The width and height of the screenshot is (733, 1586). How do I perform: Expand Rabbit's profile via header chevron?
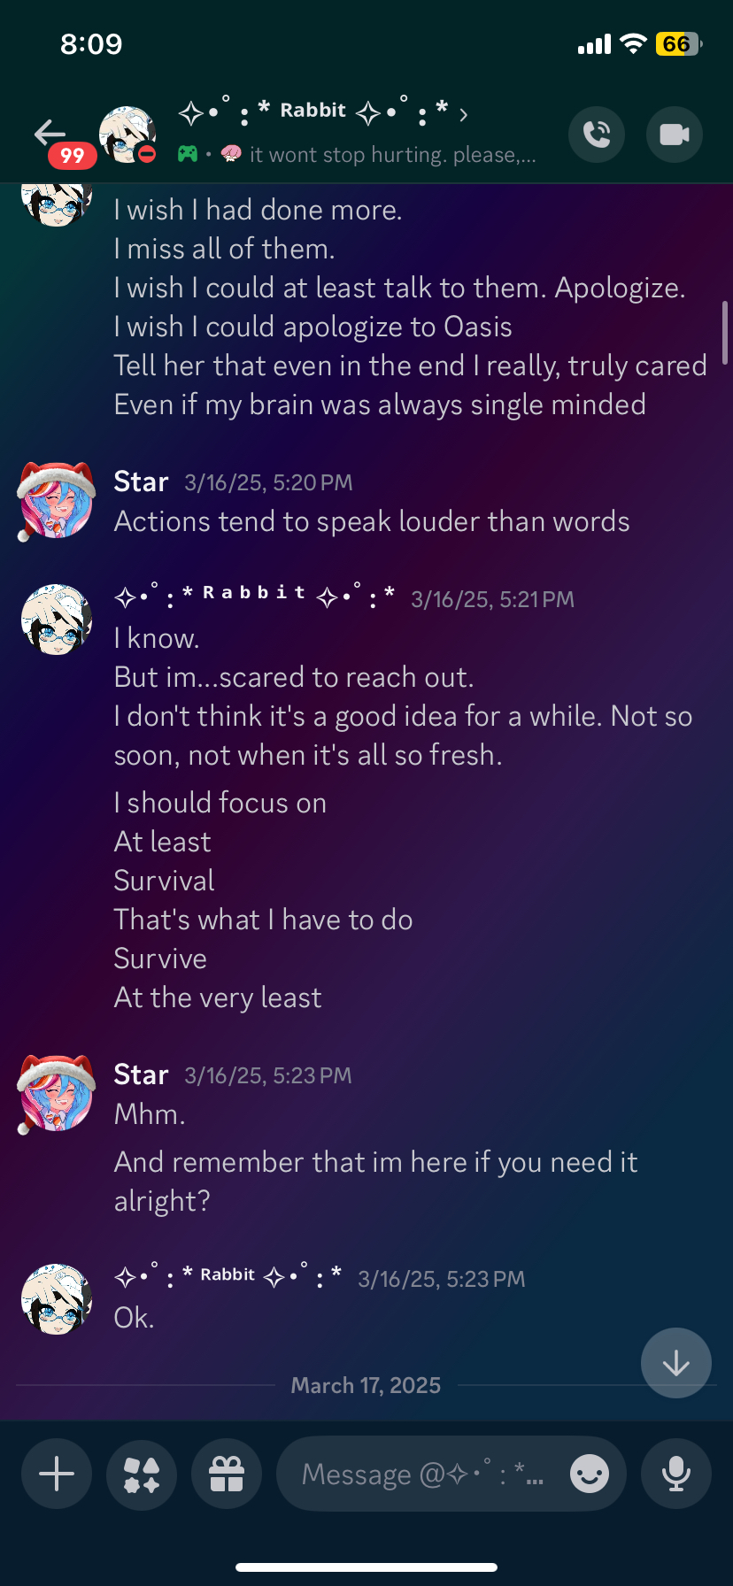pos(464,113)
